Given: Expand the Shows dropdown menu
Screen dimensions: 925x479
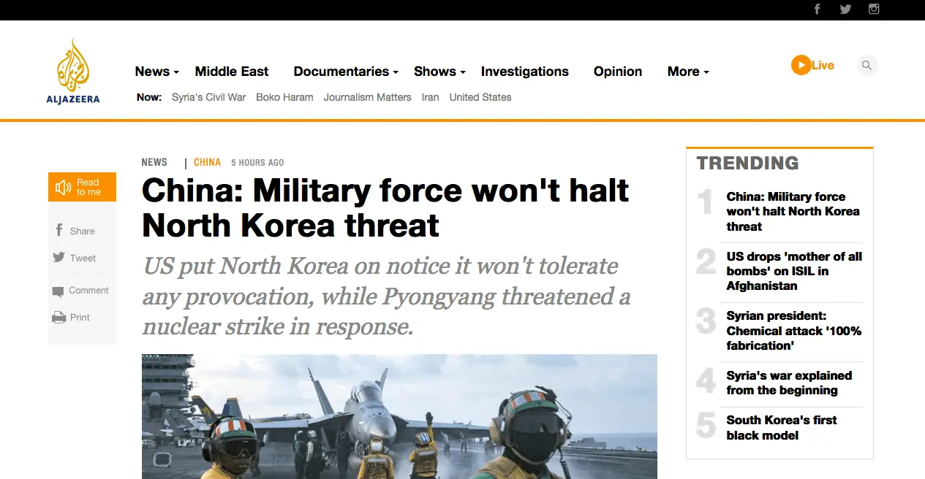Looking at the screenshot, I should tap(439, 72).
